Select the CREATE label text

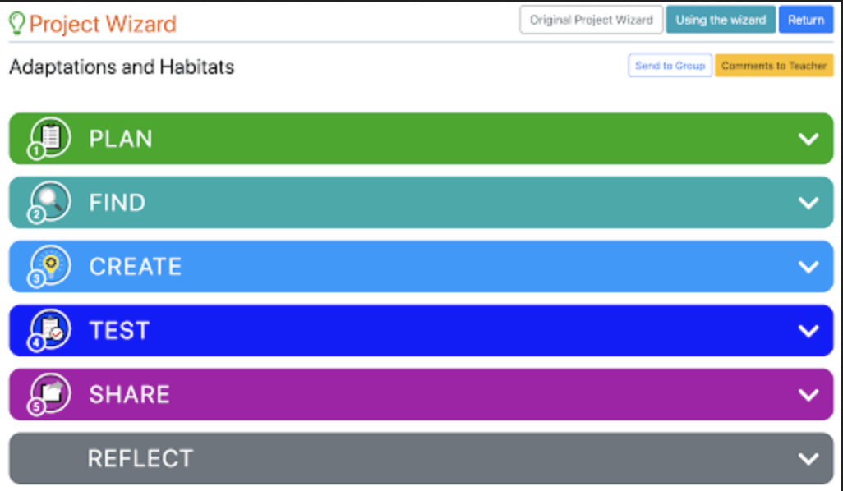coord(136,267)
